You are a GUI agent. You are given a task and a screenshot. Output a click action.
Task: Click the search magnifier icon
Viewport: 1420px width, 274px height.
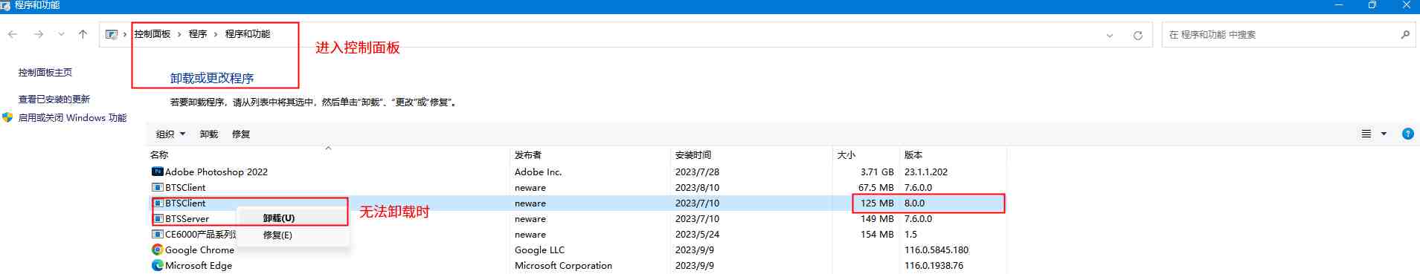(x=1405, y=34)
